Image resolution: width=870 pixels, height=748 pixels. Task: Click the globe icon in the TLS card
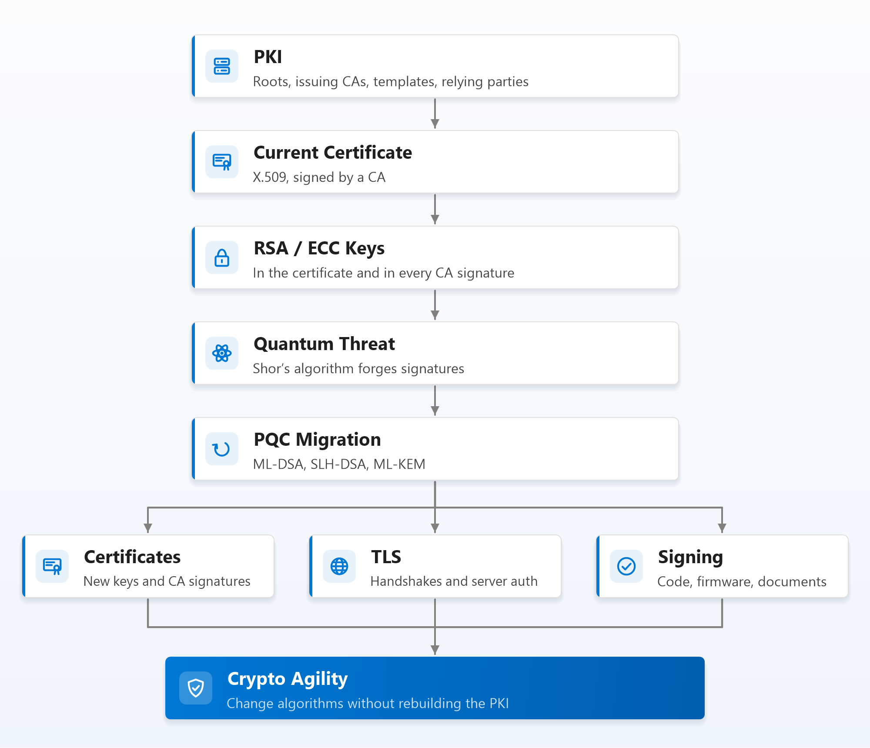pos(339,566)
